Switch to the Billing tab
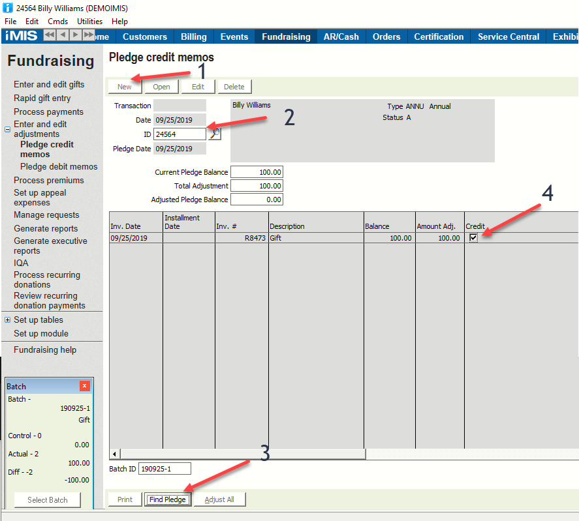This screenshot has height=521, width=579. click(x=193, y=37)
